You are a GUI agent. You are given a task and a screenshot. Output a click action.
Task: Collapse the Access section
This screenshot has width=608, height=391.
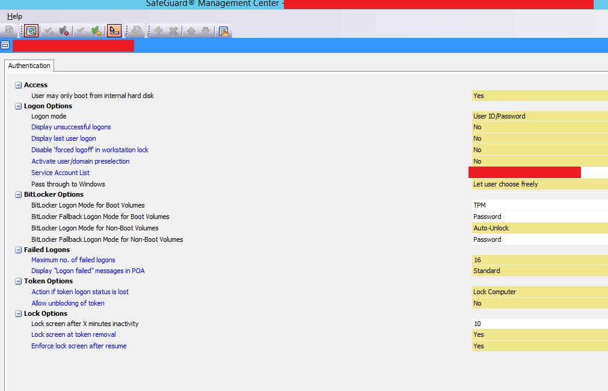18,85
